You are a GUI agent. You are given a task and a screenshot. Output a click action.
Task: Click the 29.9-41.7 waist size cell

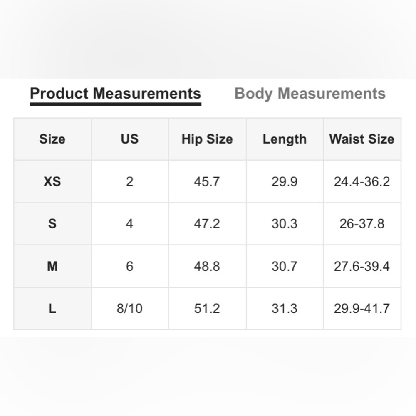(362, 309)
